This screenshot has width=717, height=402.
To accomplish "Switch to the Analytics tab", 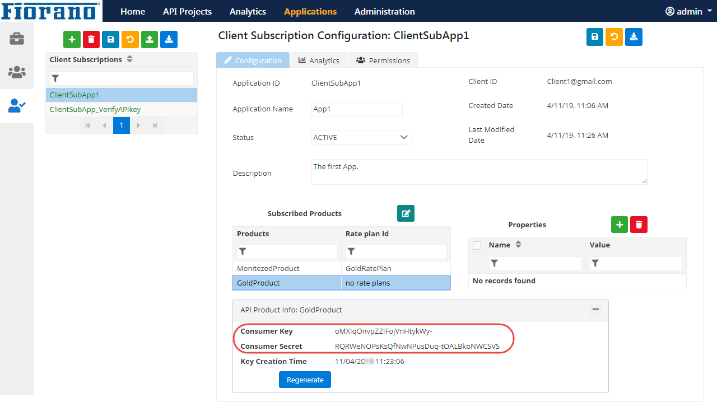I will [x=319, y=60].
